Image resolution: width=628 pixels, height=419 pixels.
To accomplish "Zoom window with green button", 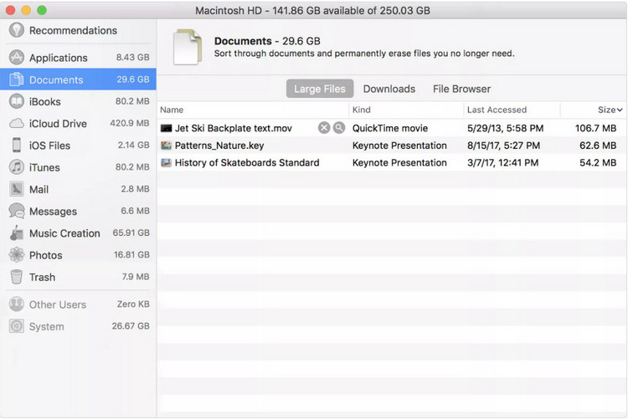I will [x=42, y=10].
